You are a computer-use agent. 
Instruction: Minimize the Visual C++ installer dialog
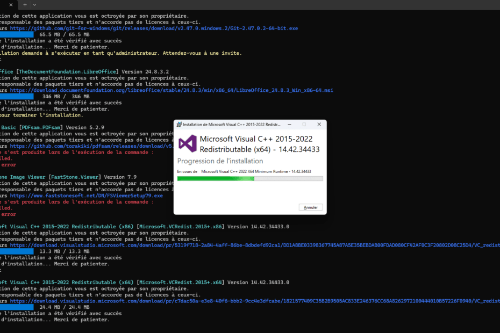point(291,124)
